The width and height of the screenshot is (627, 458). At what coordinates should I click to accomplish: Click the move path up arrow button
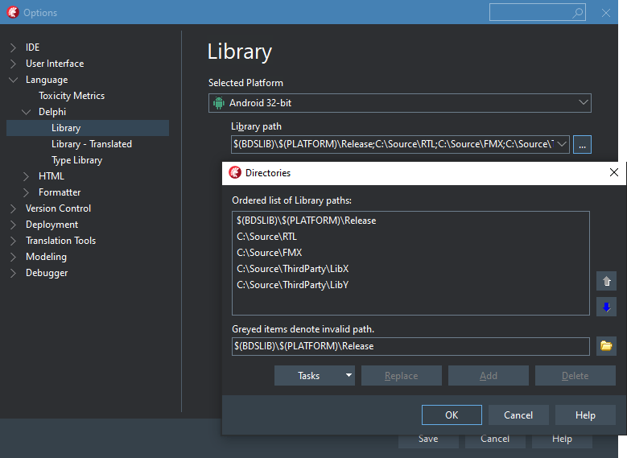click(607, 281)
